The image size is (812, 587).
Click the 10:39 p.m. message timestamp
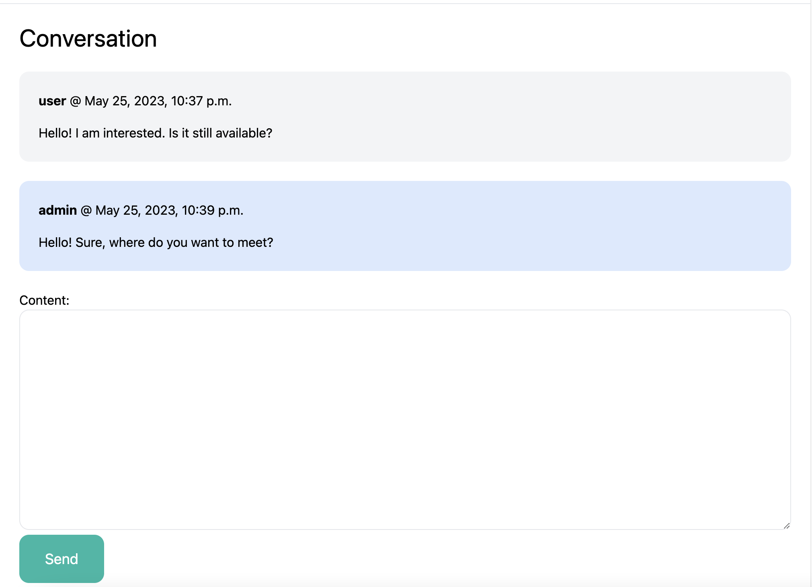pyautogui.click(x=212, y=210)
